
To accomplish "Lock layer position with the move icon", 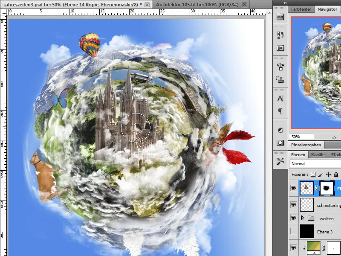I will (x=328, y=175).
